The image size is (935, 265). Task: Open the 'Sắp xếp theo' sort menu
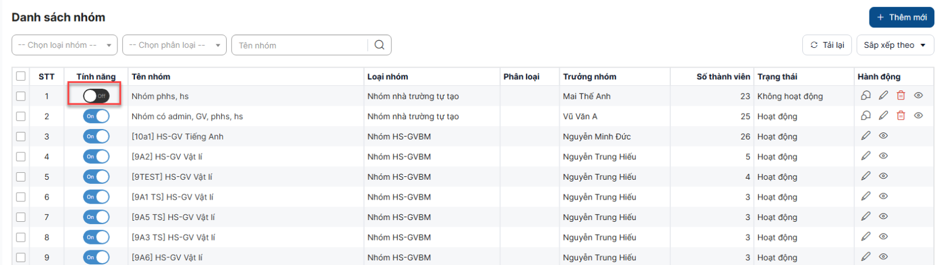pyautogui.click(x=895, y=45)
